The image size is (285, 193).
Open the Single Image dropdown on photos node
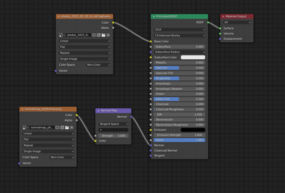tap(84, 58)
